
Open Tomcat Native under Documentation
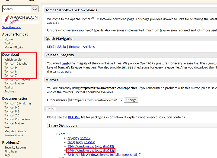pos(14,123)
